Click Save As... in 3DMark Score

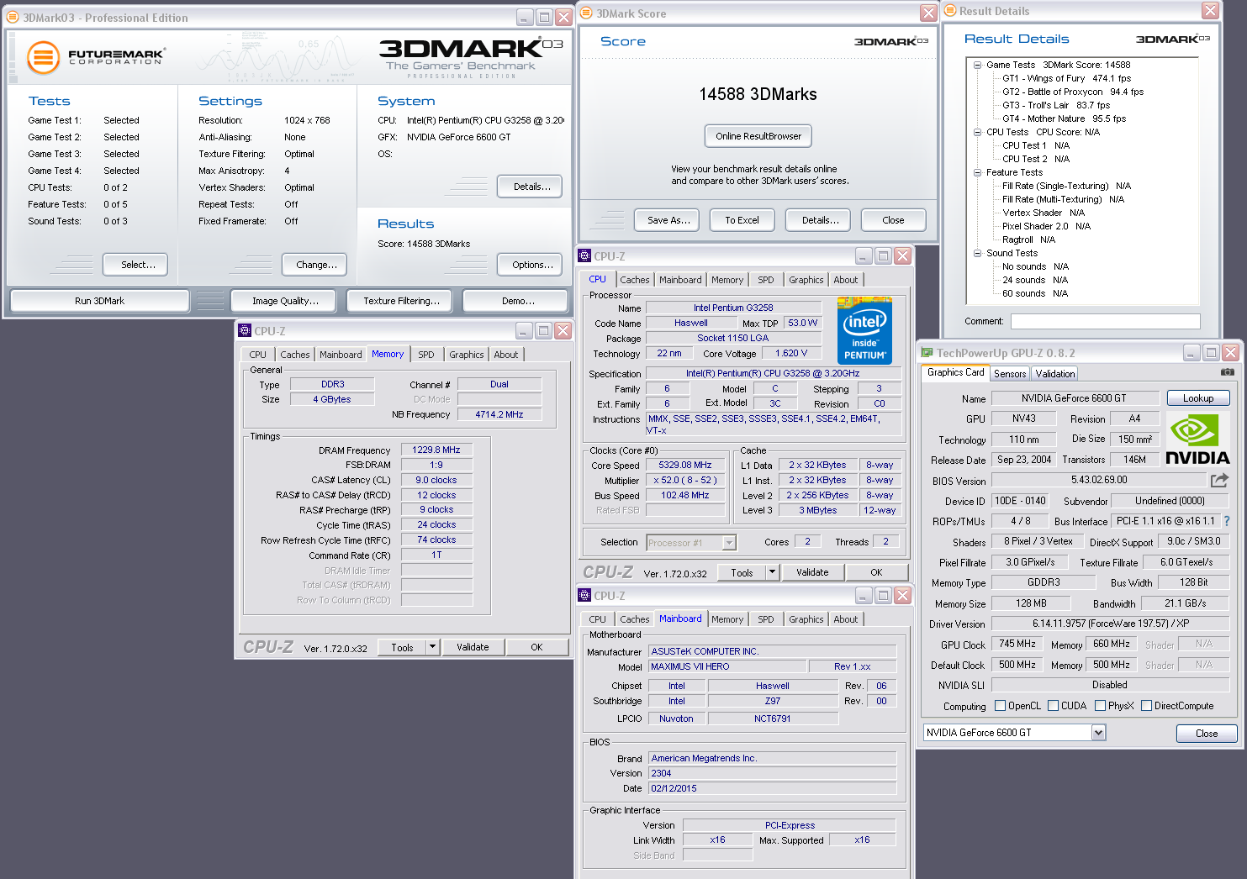tap(668, 220)
